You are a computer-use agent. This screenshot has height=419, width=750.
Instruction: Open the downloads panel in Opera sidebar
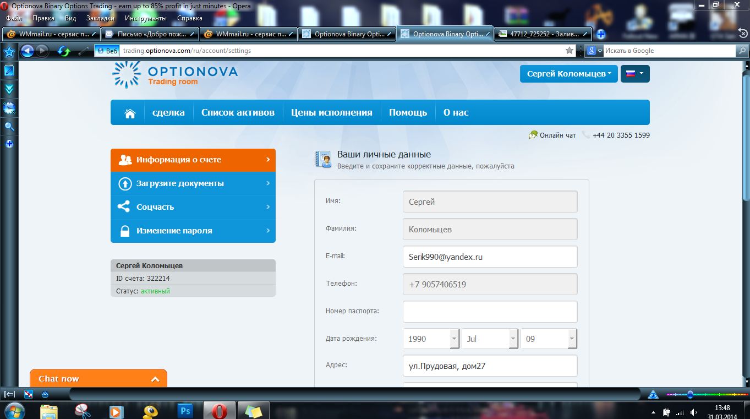point(9,89)
